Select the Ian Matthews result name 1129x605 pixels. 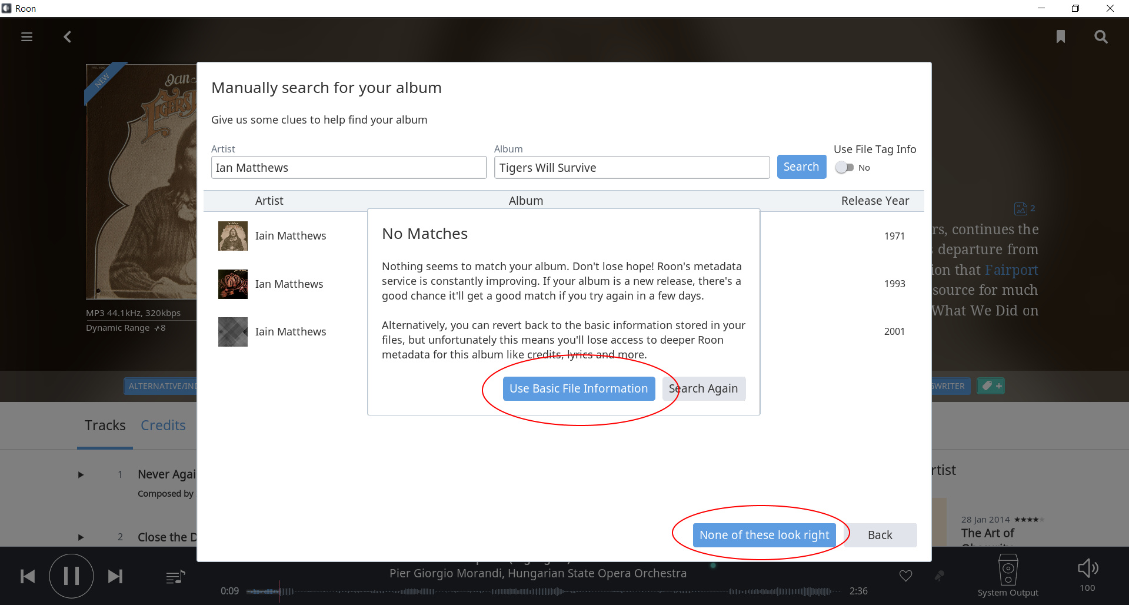click(x=289, y=284)
